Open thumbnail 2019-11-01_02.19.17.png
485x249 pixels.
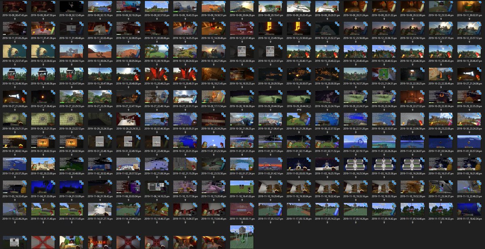[x=355, y=142]
